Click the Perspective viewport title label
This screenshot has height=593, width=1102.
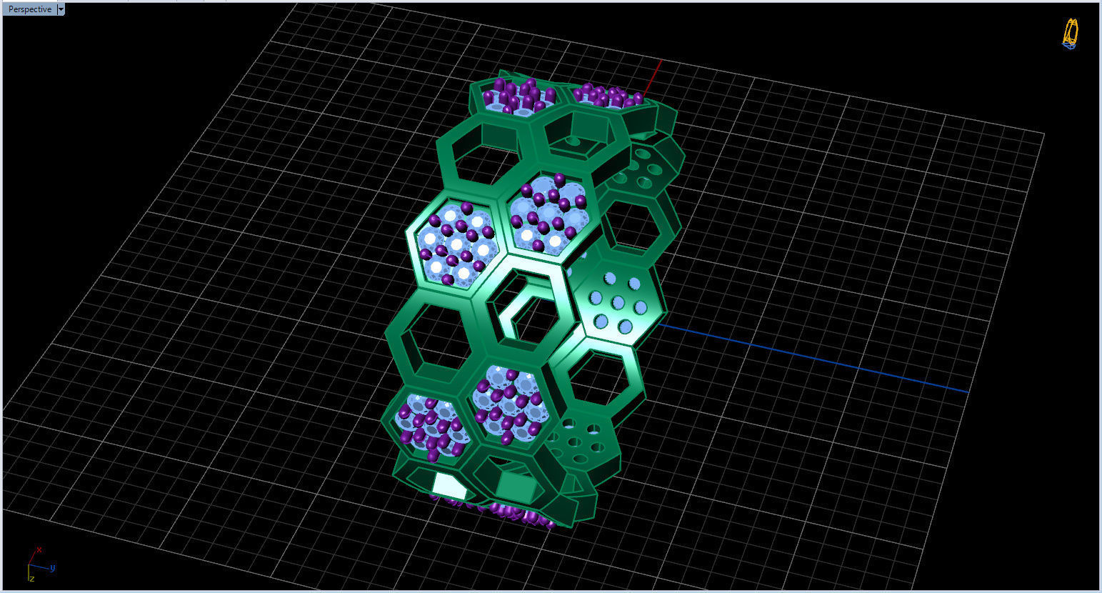(x=29, y=9)
